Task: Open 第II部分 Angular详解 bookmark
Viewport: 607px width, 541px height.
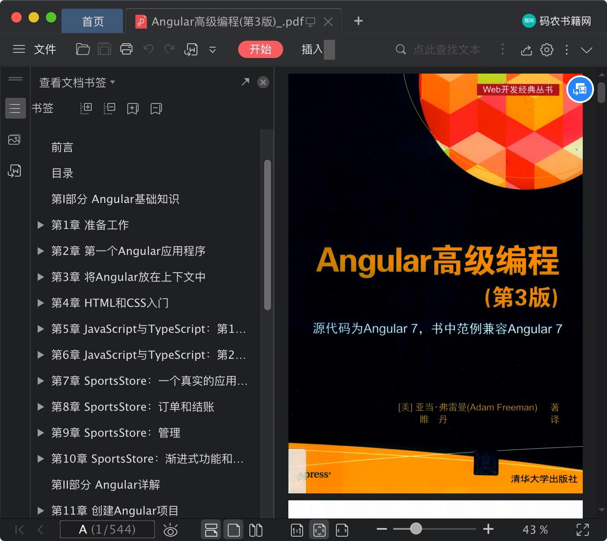Action: [106, 485]
